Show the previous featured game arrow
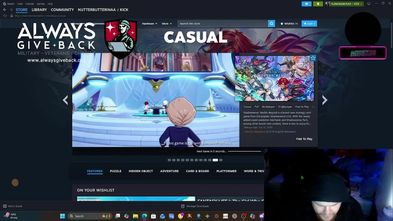 pyautogui.click(x=65, y=100)
